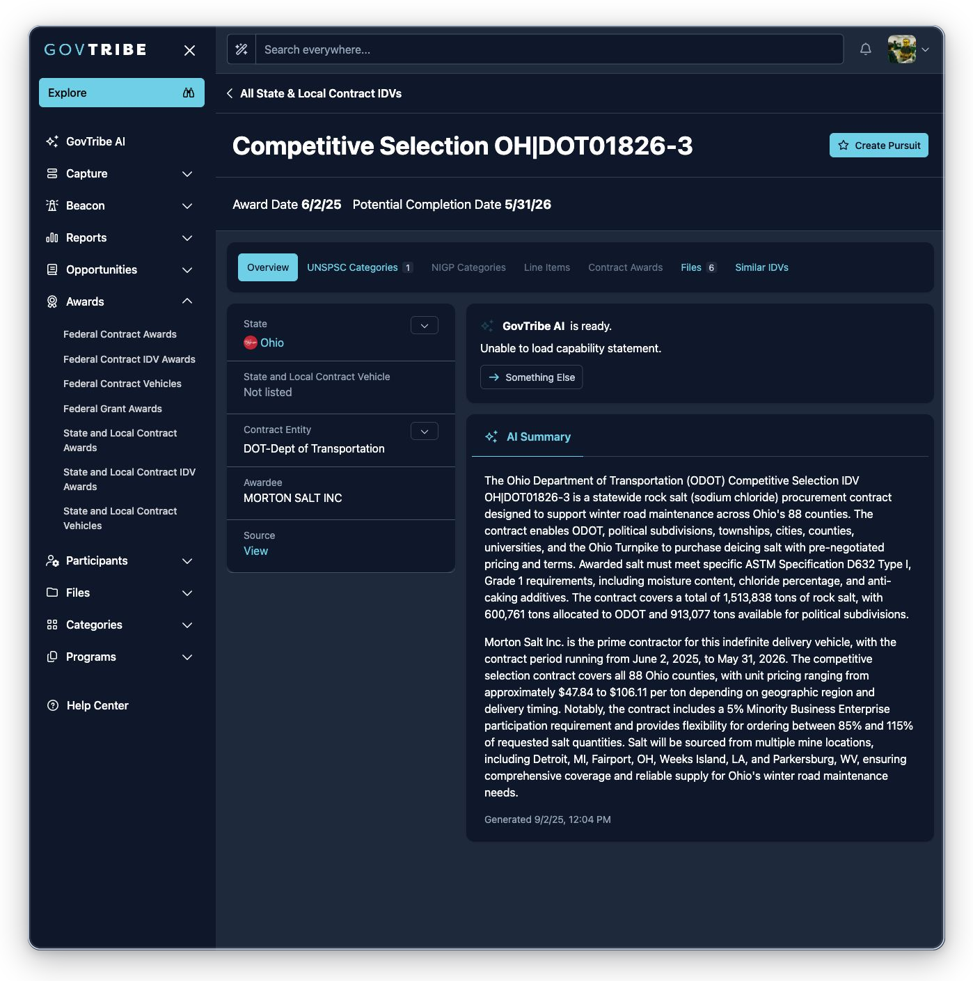Click the Beacon icon in sidebar
Image resolution: width=973 pixels, height=981 pixels.
tap(52, 205)
